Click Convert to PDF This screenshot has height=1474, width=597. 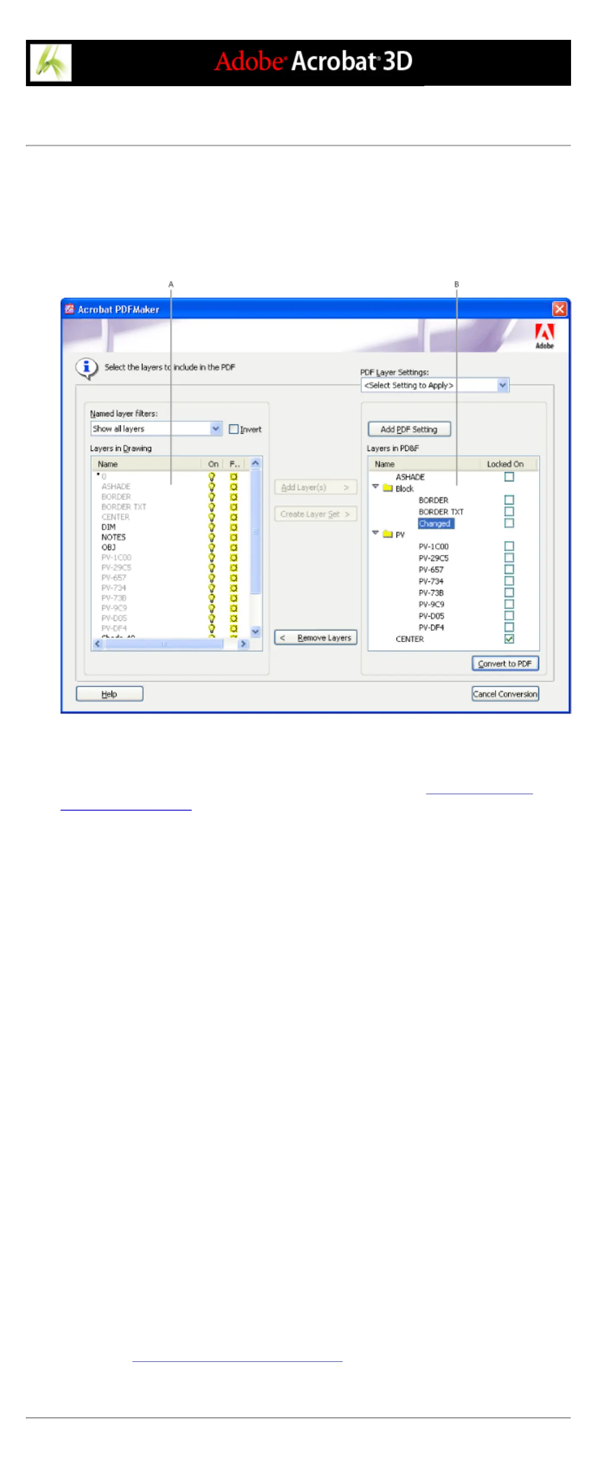pyautogui.click(x=505, y=664)
